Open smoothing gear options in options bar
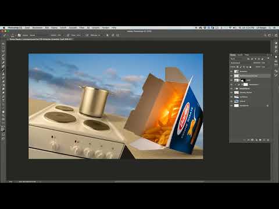The width and height of the screenshot is (279, 209). [x=107, y=35]
